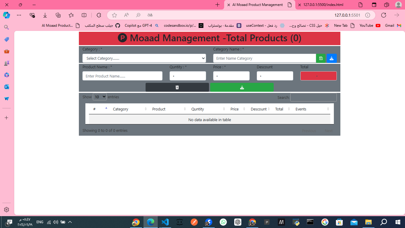Click the dark trash delete button

(x=177, y=87)
